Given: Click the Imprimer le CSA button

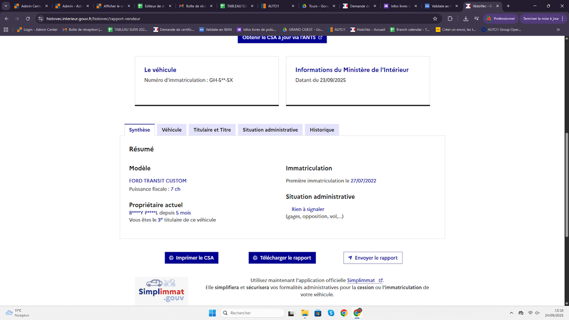Looking at the screenshot, I should (x=192, y=258).
